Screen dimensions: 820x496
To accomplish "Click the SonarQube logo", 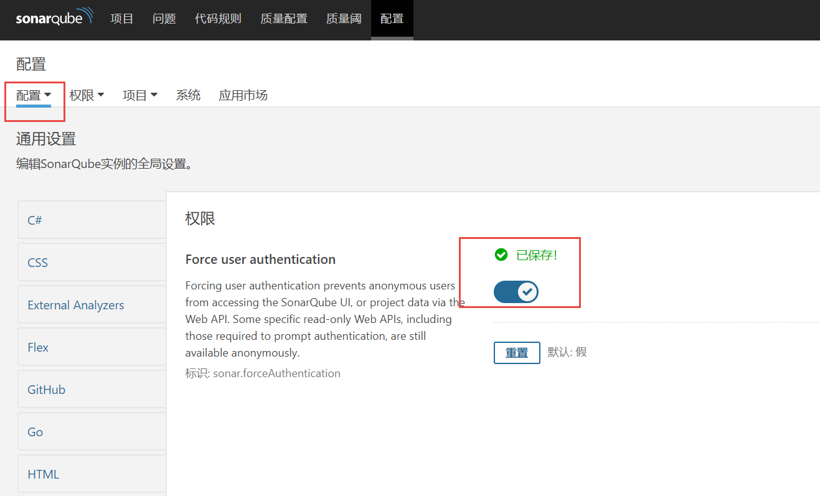I will (x=54, y=17).
